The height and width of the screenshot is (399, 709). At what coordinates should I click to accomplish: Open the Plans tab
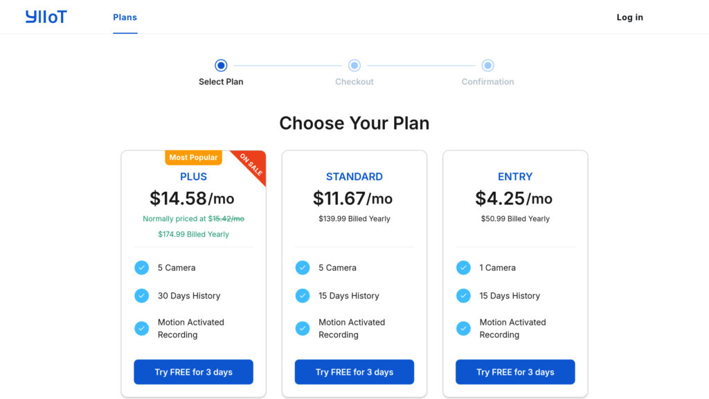coord(125,17)
